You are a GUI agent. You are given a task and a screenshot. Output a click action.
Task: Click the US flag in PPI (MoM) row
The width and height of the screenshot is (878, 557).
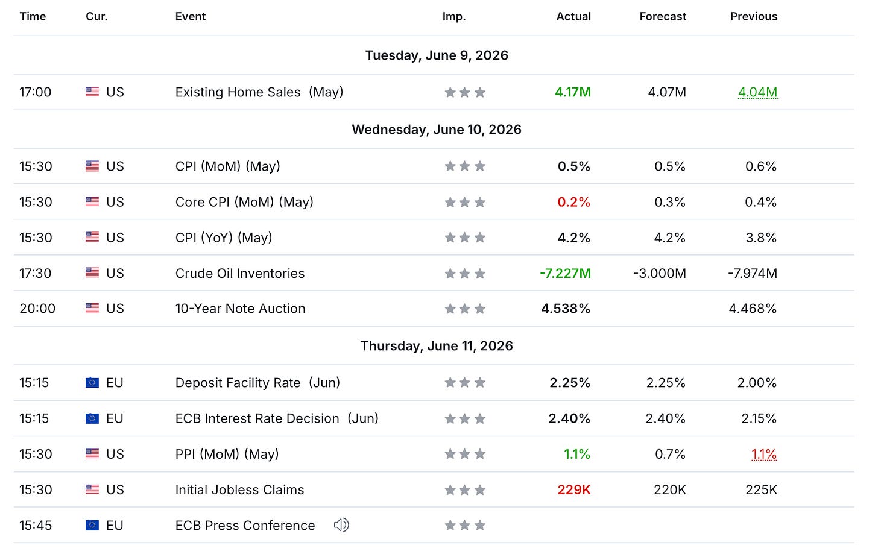(92, 454)
